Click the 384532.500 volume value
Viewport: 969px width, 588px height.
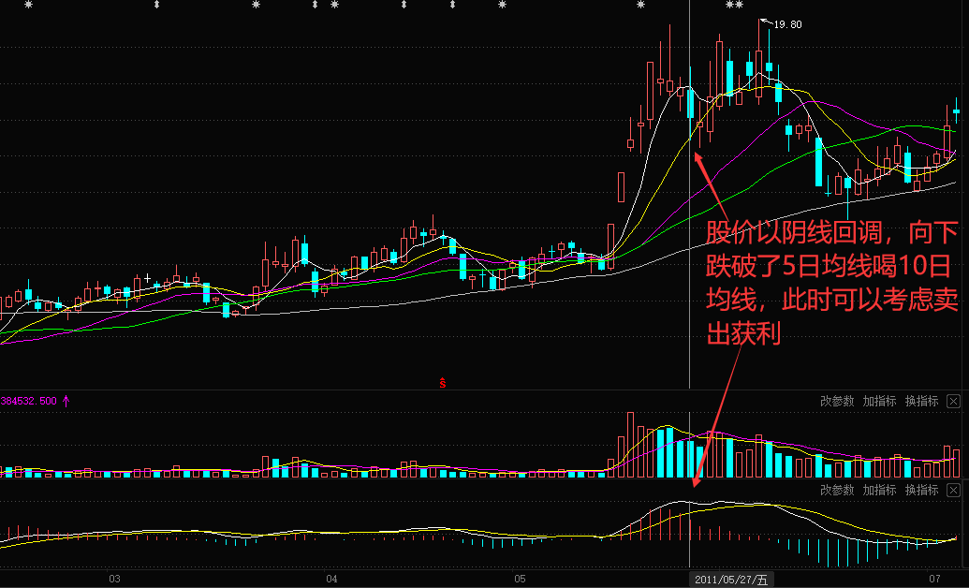coord(29,401)
